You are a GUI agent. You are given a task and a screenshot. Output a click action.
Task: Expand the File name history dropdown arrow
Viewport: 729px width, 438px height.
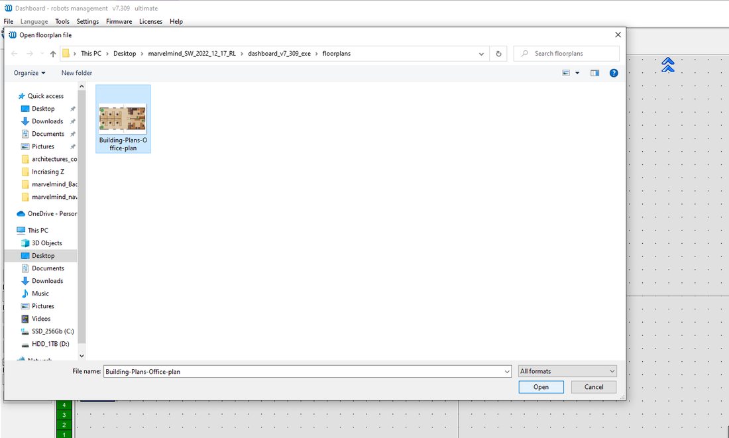[x=507, y=372]
